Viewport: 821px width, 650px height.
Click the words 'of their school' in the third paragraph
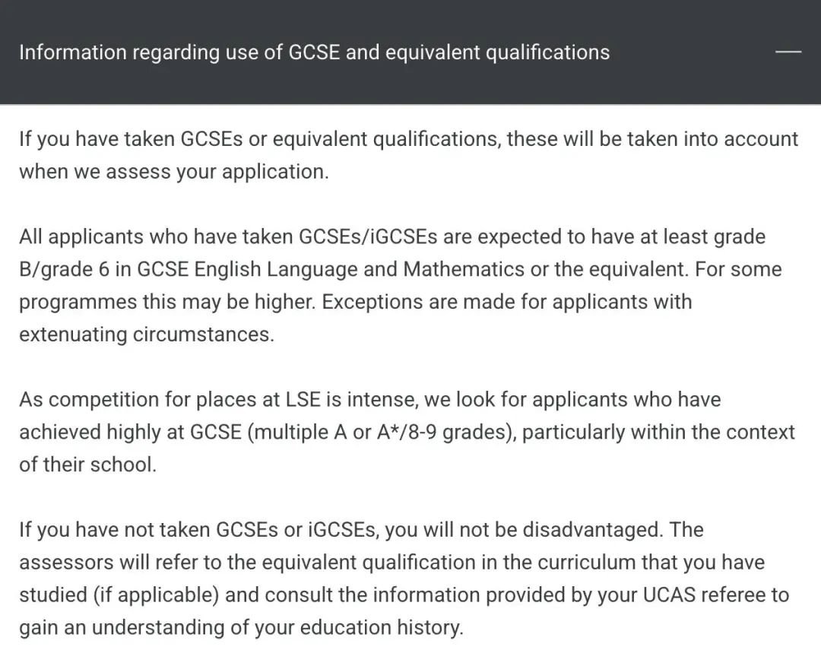click(x=87, y=465)
